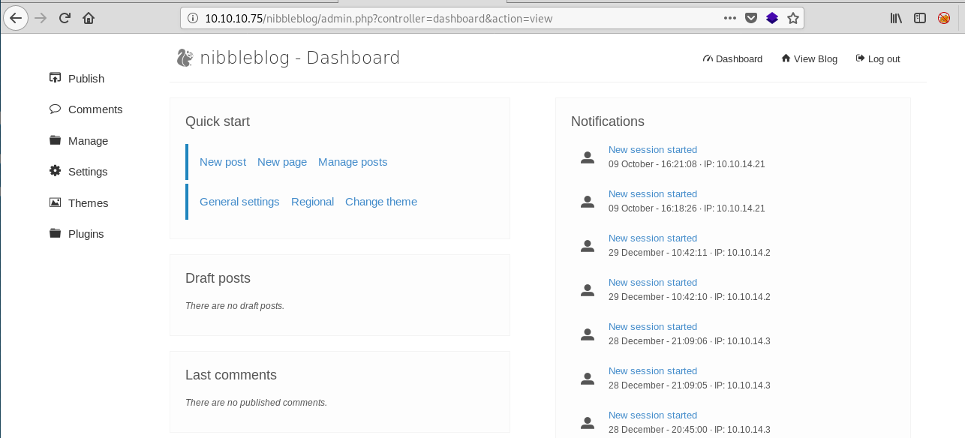The height and width of the screenshot is (438, 965).
Task: Save the page to Pocket icon
Action: point(751,18)
